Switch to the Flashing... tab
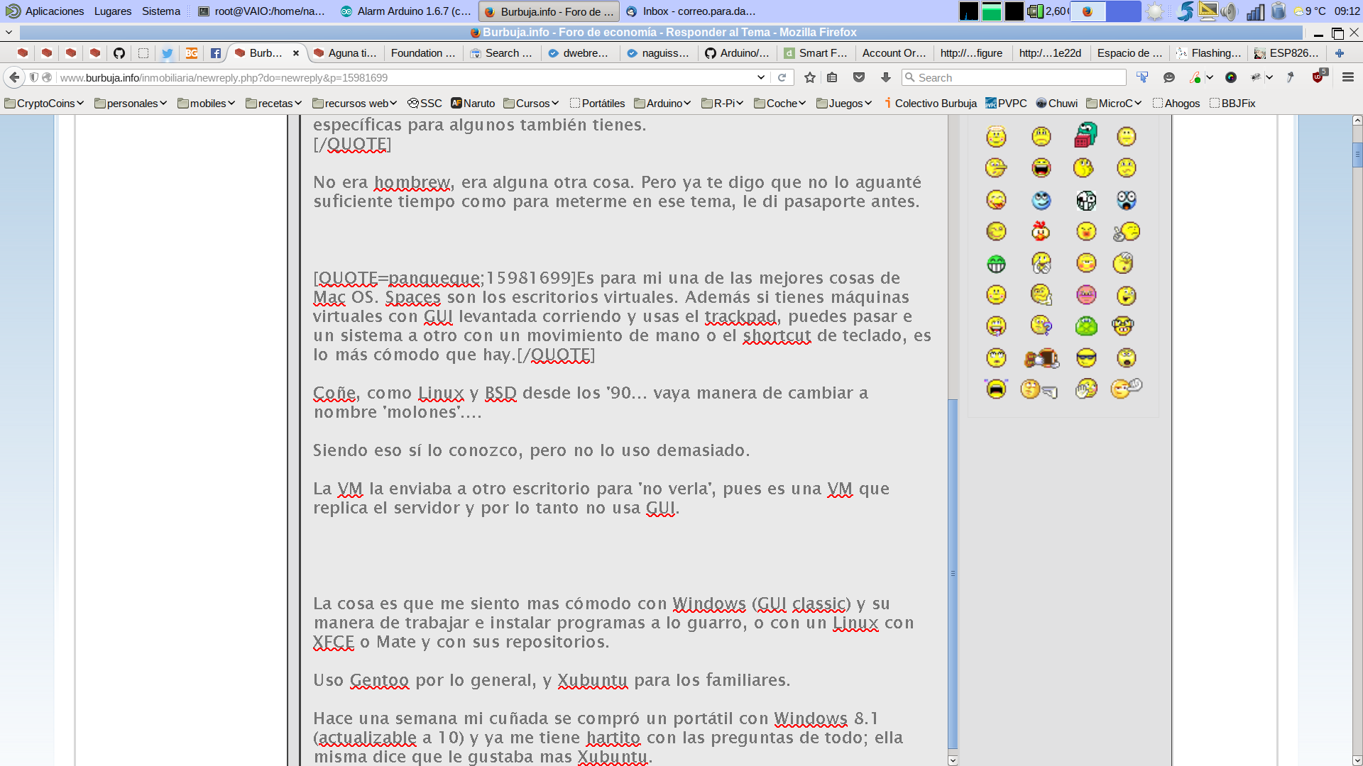 click(x=1208, y=53)
